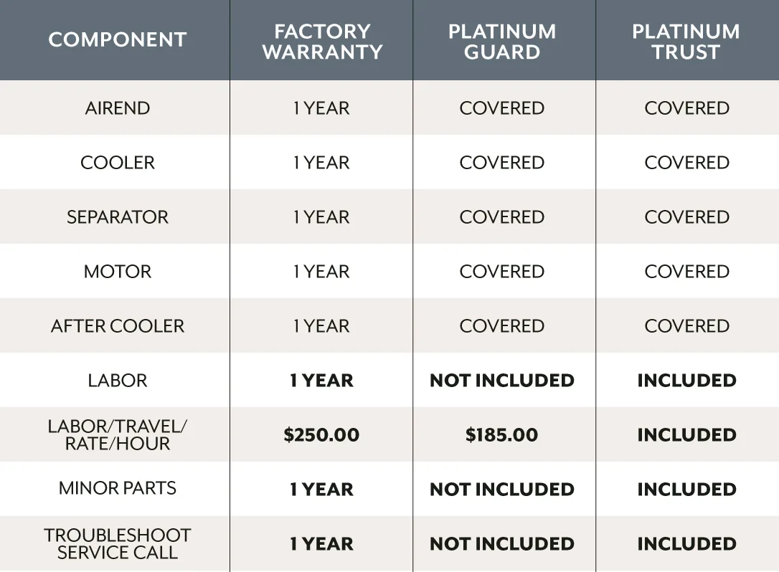The height and width of the screenshot is (572, 779).
Task: Select Platinum Trust COVERED for Motor
Action: (x=686, y=272)
